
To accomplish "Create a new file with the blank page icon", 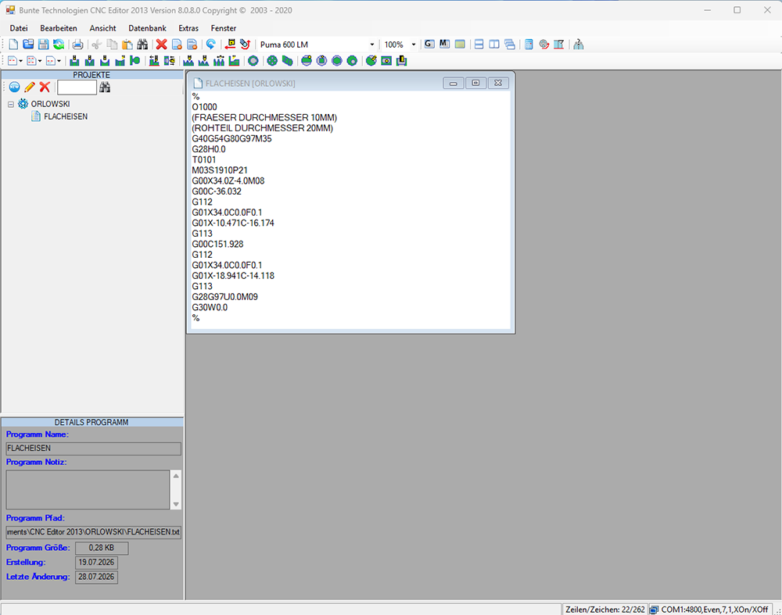I will (13, 45).
